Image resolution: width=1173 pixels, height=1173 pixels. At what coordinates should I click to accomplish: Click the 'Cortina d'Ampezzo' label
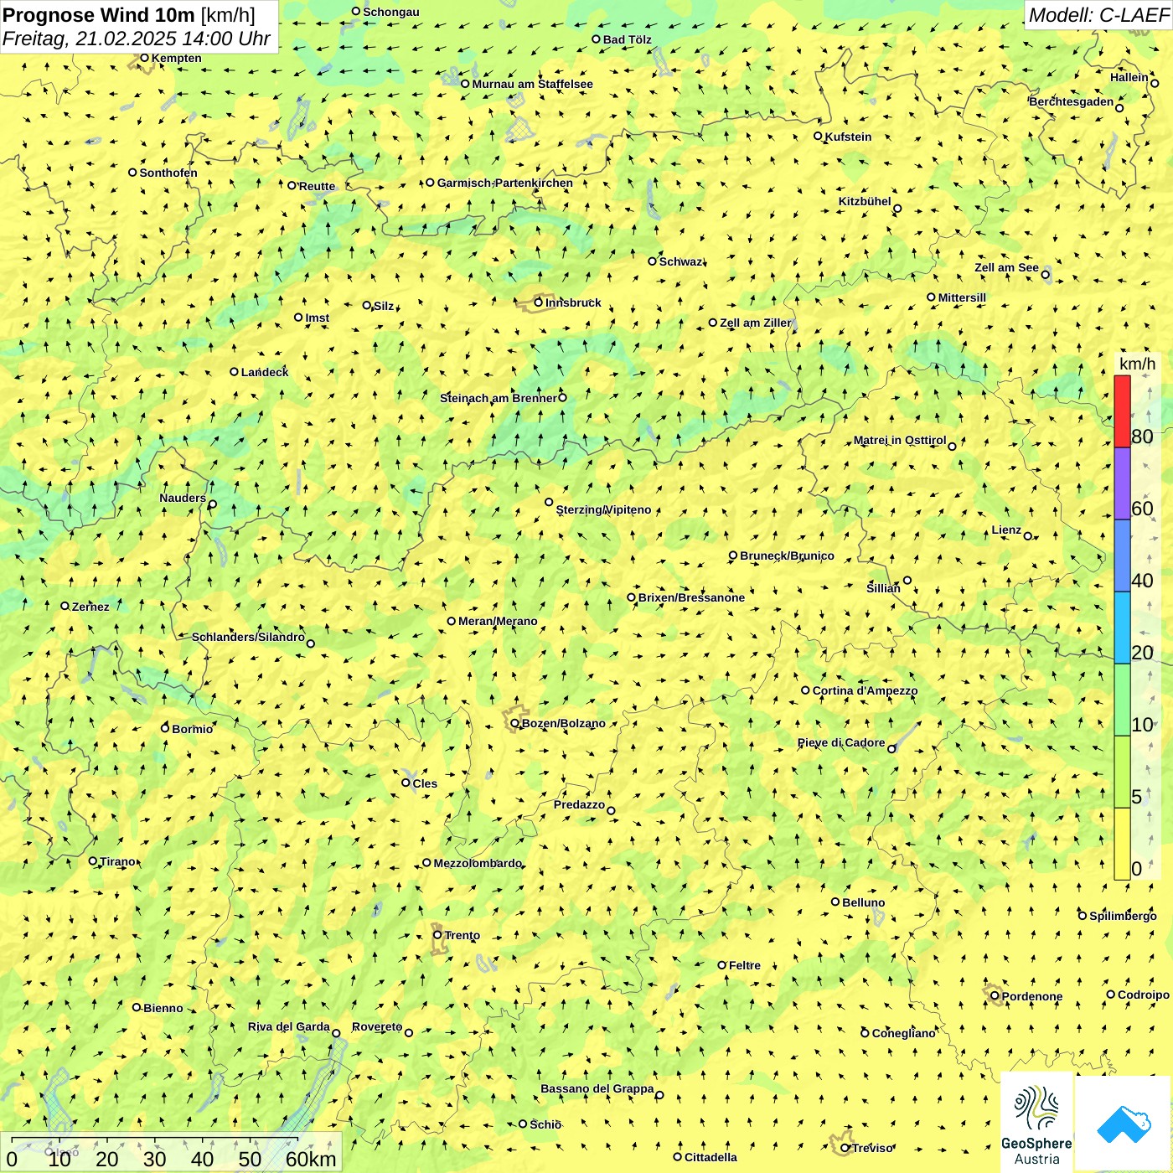[x=865, y=690]
